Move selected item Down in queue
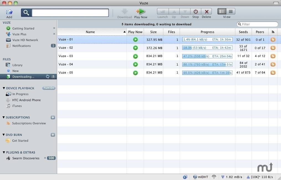This screenshot has height=180, width=281. coord(185,11)
